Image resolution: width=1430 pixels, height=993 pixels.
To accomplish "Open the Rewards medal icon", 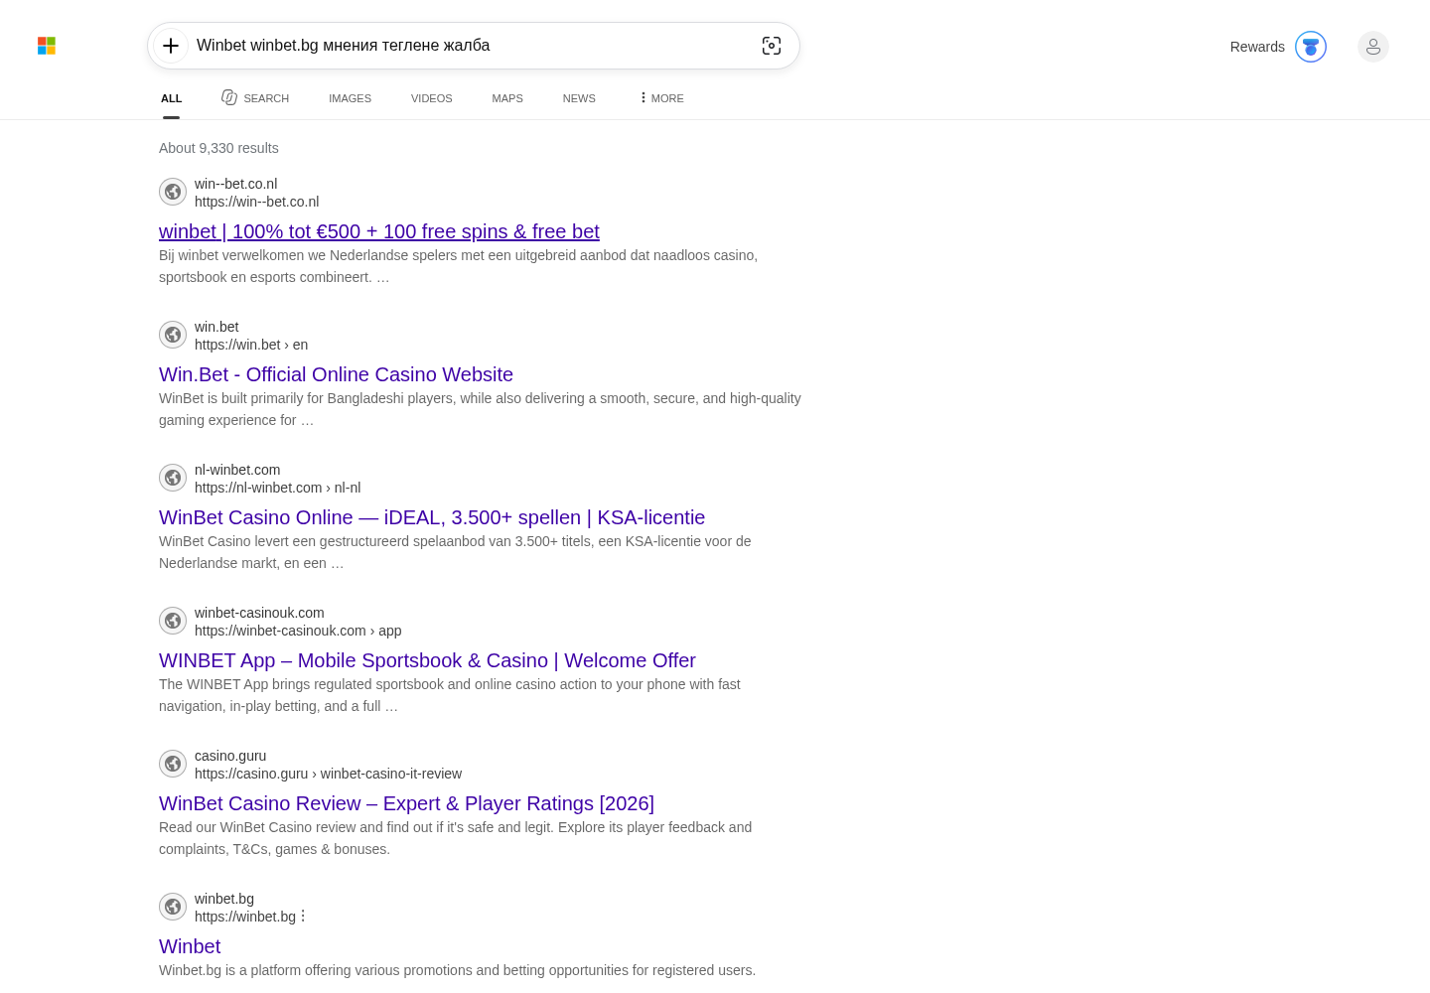I will pyautogui.click(x=1311, y=47).
